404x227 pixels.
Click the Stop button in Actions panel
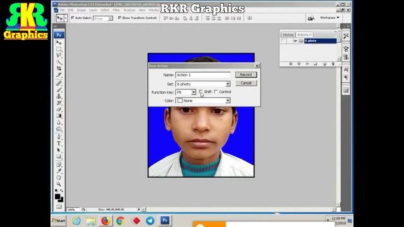pos(290,64)
